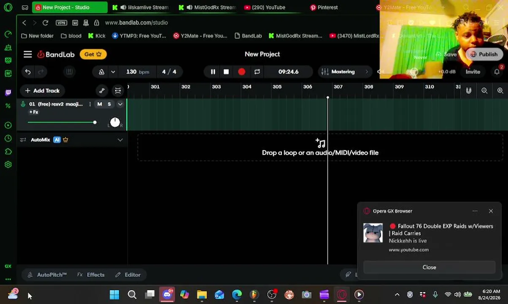Image resolution: width=508 pixels, height=304 pixels.
Task: Open Windows Start menu
Action: click(114, 295)
